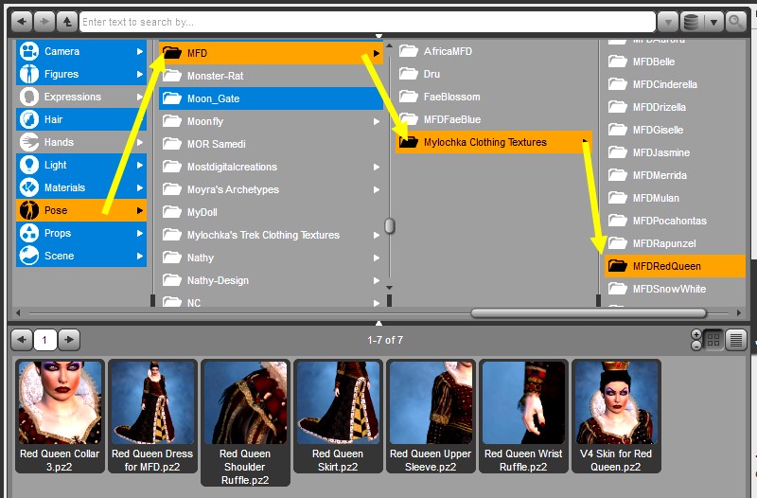
Task: Select the Hands category icon
Action: point(29,142)
